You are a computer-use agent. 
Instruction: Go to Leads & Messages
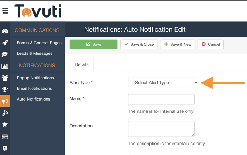tap(34, 53)
